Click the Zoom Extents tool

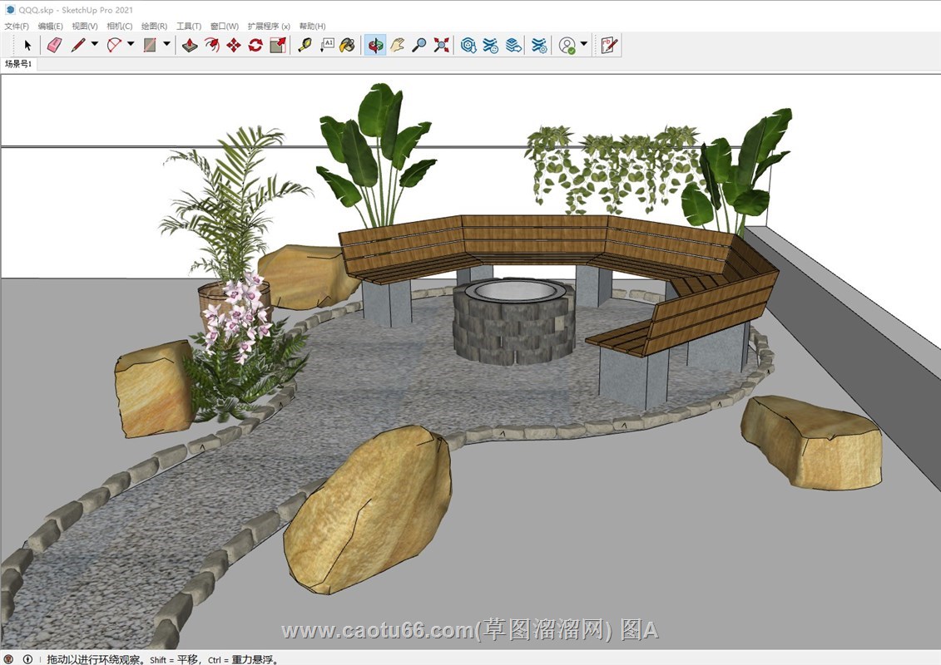click(441, 45)
